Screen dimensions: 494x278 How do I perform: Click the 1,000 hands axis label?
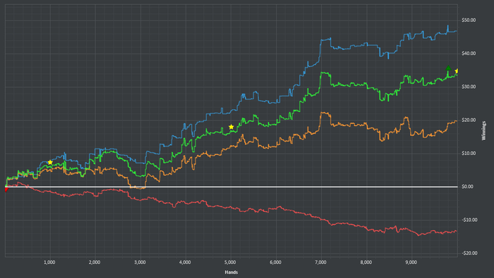coord(49,263)
